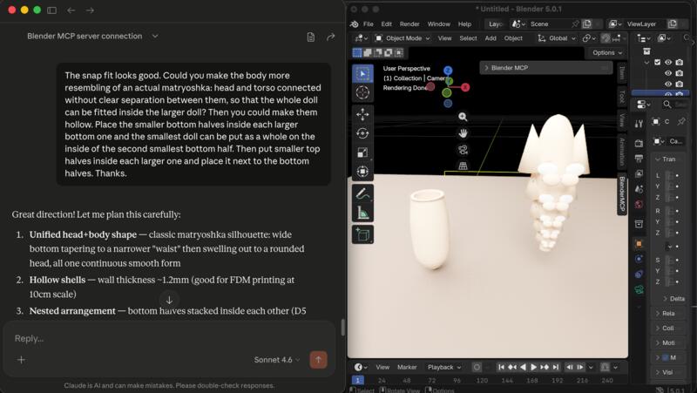Image resolution: width=697 pixels, height=393 pixels.
Task: Click the blue Z axis on navigation gizmo
Action: click(448, 71)
